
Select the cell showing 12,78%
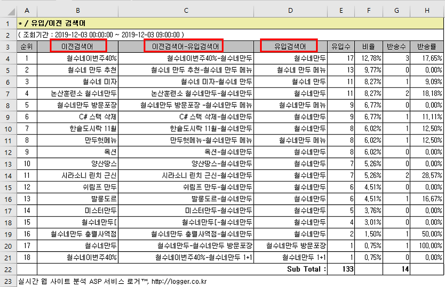click(x=369, y=59)
